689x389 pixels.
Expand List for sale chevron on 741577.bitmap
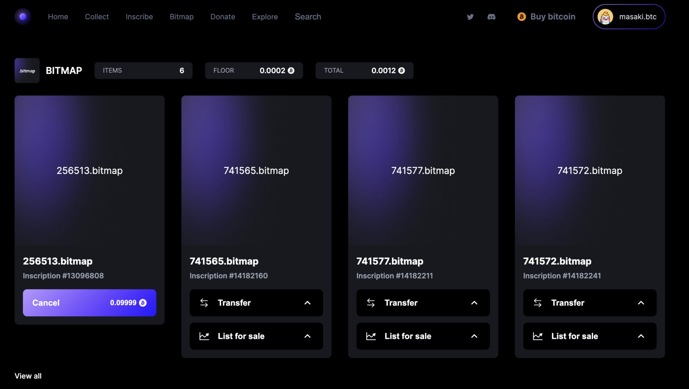[474, 336]
